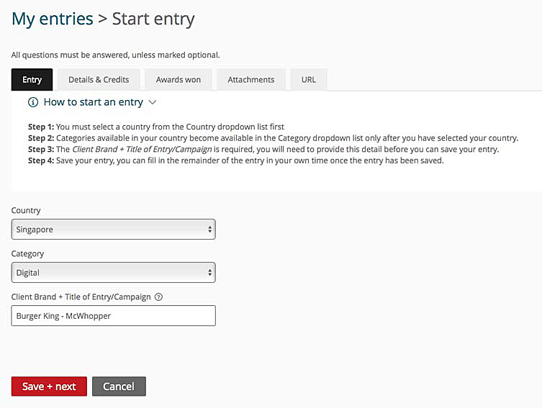
Task: Collapse the How to start an entry chevron
Action: pyautogui.click(x=153, y=102)
